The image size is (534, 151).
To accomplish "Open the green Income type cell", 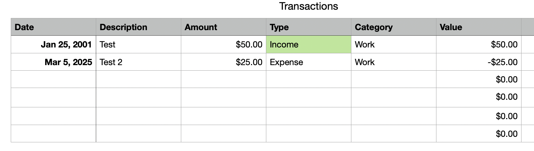I will coord(309,44).
